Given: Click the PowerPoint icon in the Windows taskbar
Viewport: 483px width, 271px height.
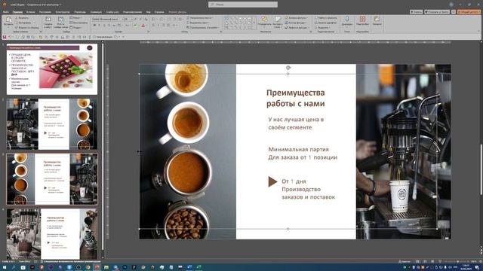Looking at the screenshot, I should 97,267.
